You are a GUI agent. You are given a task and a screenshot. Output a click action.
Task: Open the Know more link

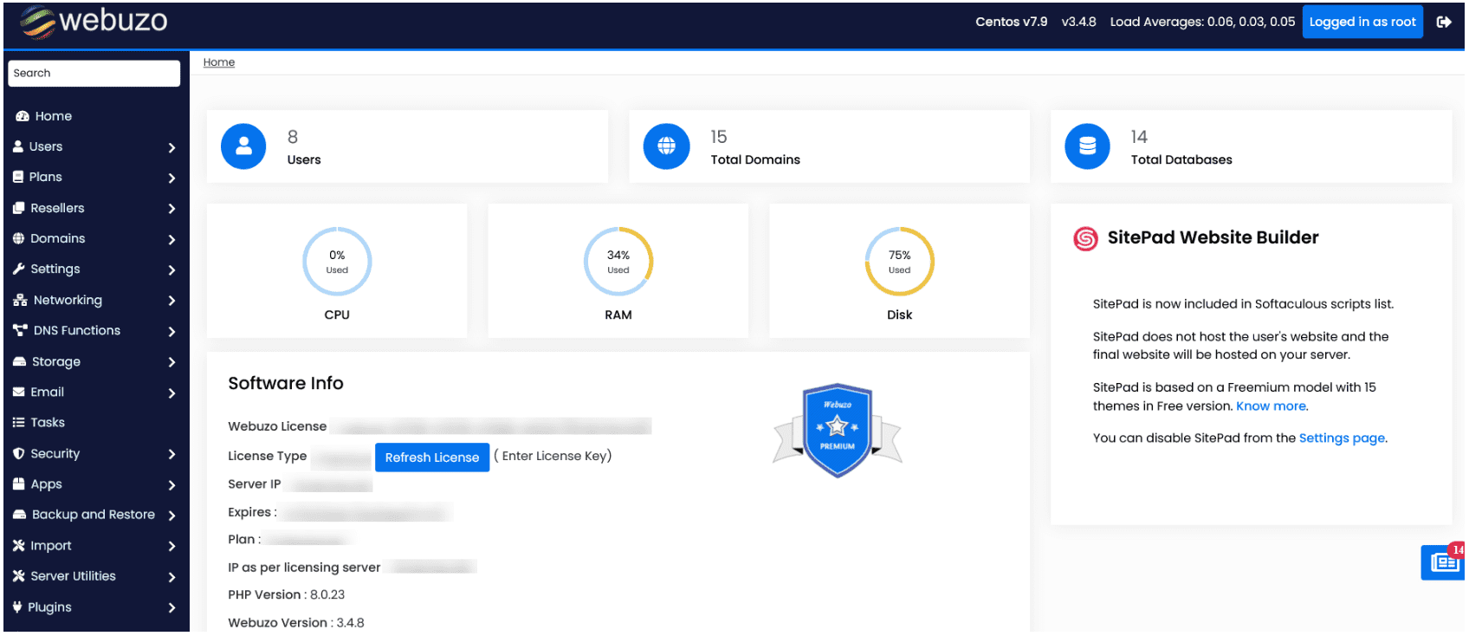pyautogui.click(x=1271, y=406)
